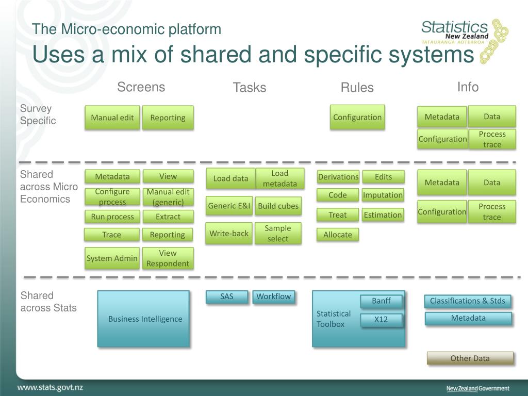The image size is (528, 396).
Task: Select the Screens column heading
Action: click(141, 87)
